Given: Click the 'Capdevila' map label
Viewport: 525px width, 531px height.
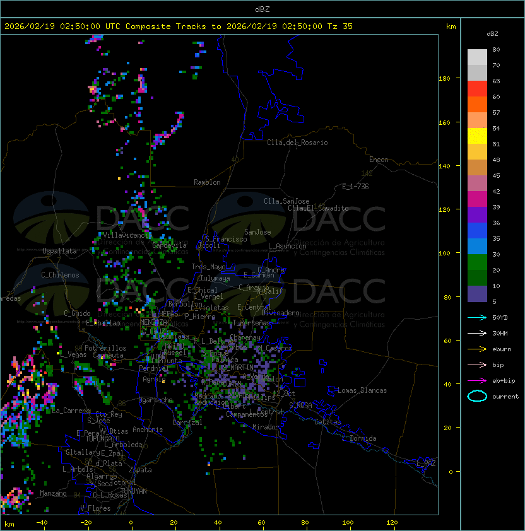Looking at the screenshot, I should pos(170,245).
